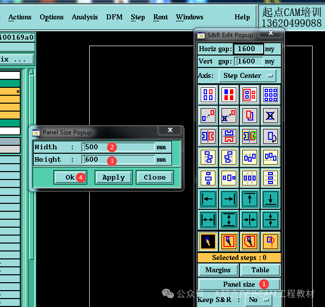
Task: Click the blue and red horizontal mirror icon
Action: (x=208, y=136)
